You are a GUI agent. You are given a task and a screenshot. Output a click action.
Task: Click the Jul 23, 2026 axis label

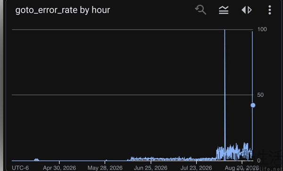[196, 168]
